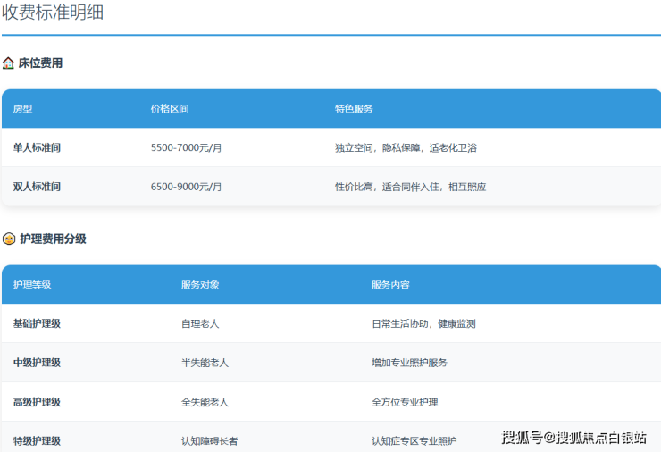Click the 服务对象 column header

point(200,285)
